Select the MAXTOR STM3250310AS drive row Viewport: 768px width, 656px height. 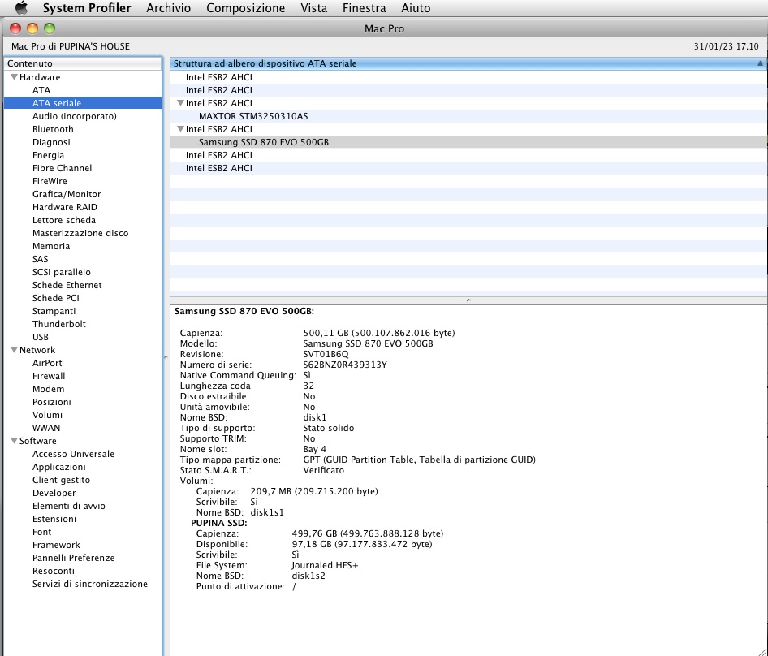(x=468, y=116)
